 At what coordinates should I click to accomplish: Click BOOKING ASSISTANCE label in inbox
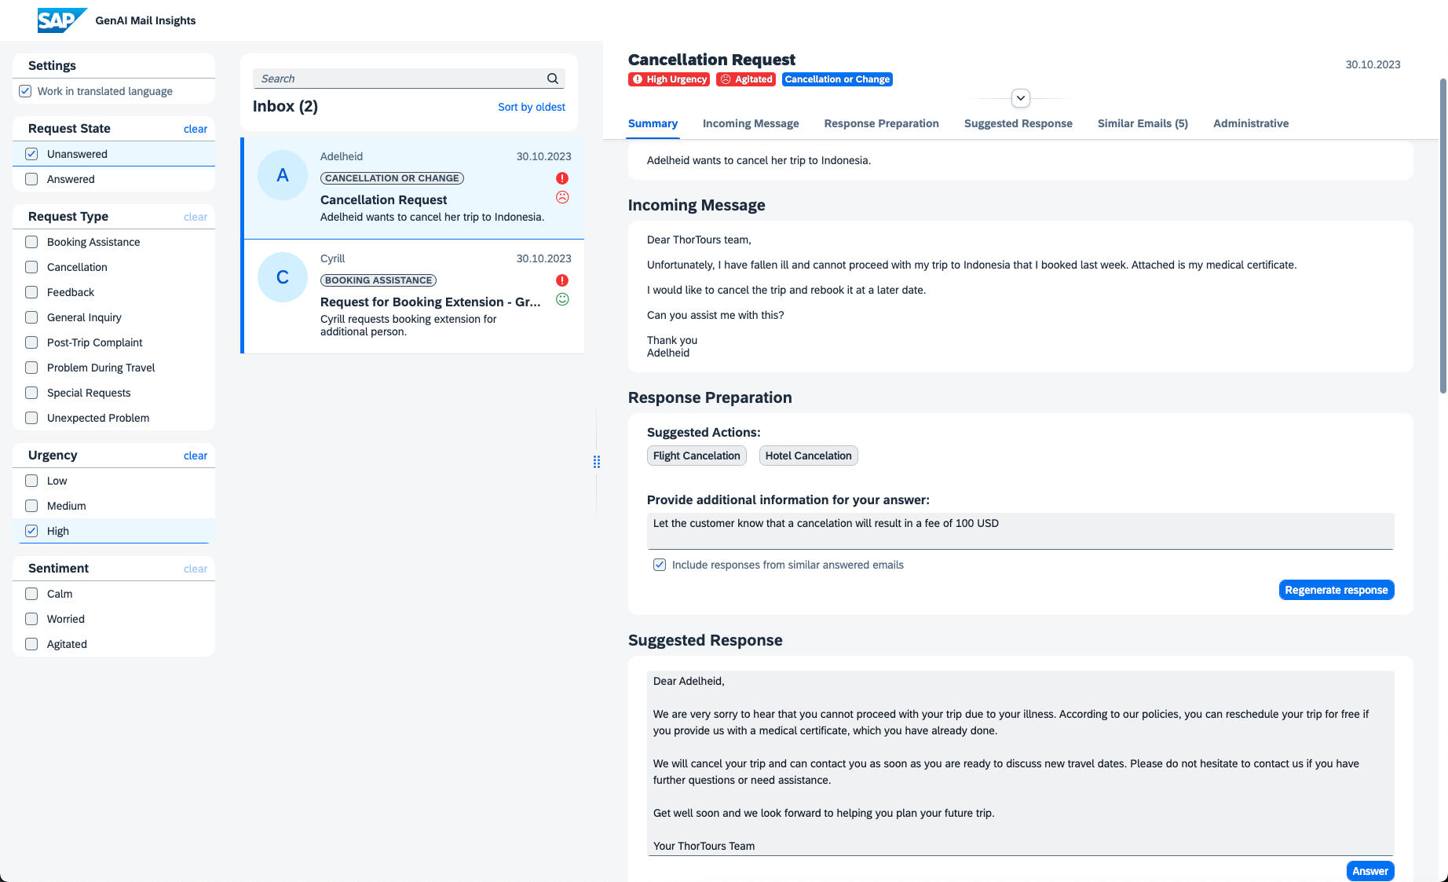pos(378,280)
